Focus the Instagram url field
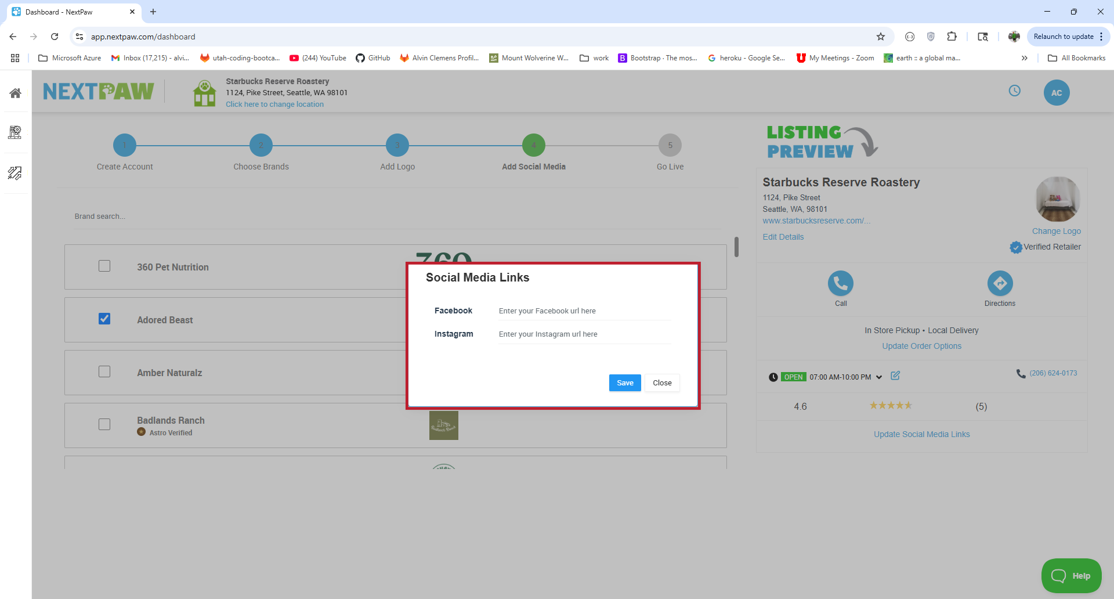Viewport: 1114px width, 599px height. pos(584,334)
